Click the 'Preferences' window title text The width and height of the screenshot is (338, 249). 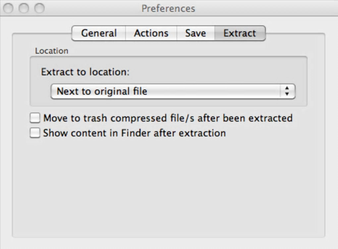coord(168,8)
